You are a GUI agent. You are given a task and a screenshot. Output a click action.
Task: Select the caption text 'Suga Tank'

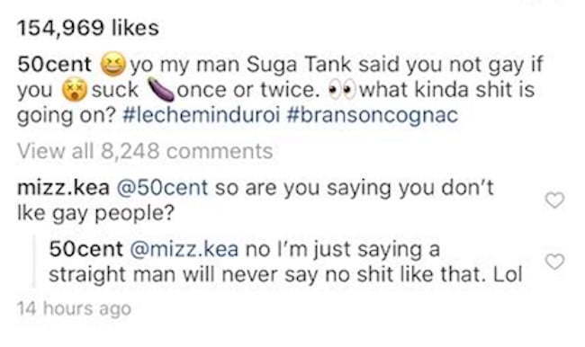pyautogui.click(x=299, y=65)
